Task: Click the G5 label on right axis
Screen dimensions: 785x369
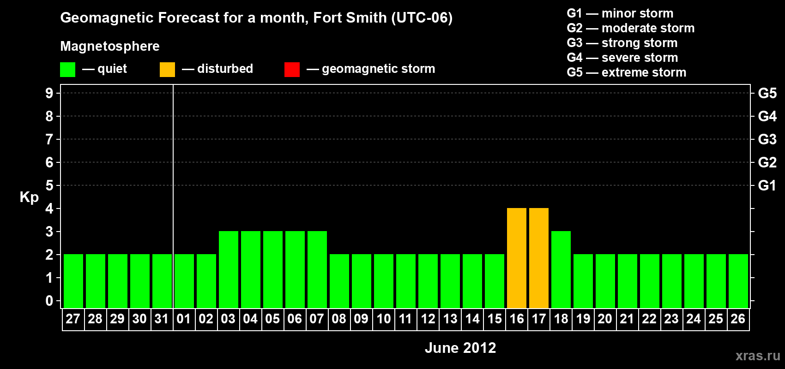Action: coord(767,93)
